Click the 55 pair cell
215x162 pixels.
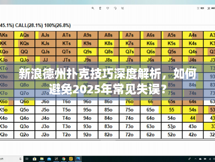click(x=172, y=110)
